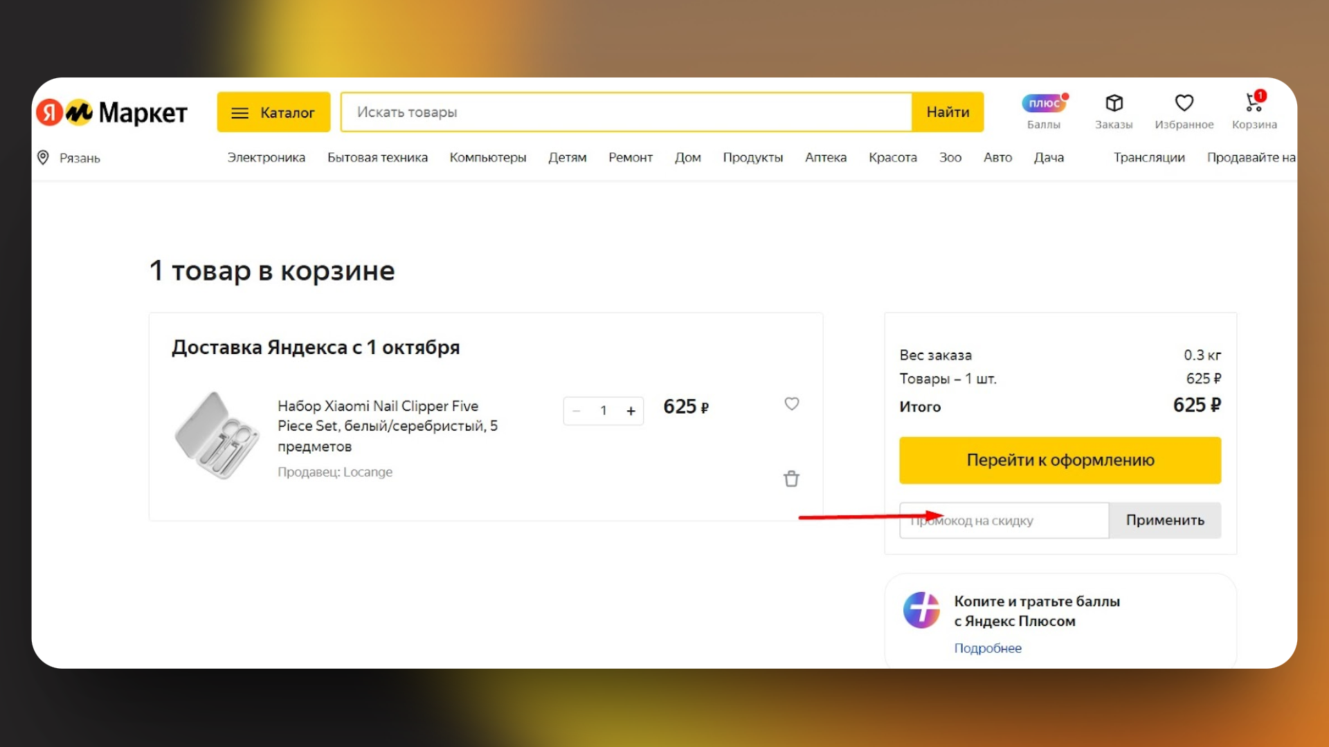
Task: Open the Зоо category
Action: click(x=950, y=158)
